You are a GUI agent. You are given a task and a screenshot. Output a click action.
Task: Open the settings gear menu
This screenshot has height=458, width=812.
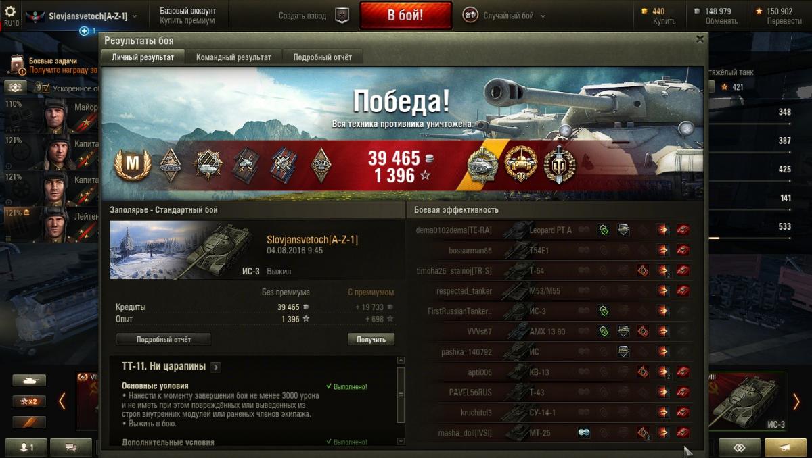coord(10,11)
